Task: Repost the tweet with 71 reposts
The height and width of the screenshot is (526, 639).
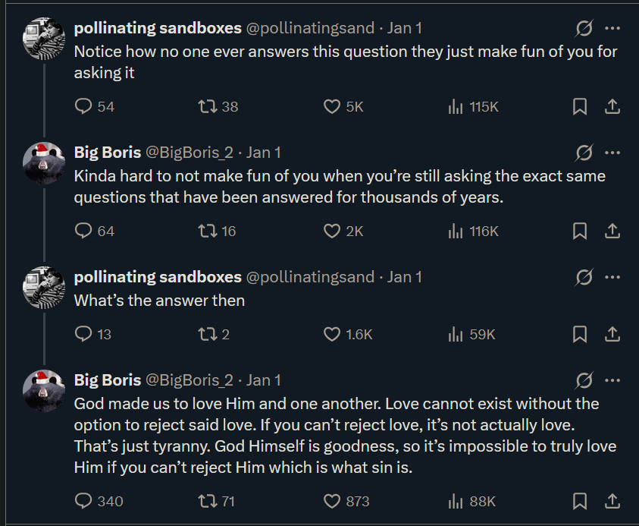Action: [206, 501]
